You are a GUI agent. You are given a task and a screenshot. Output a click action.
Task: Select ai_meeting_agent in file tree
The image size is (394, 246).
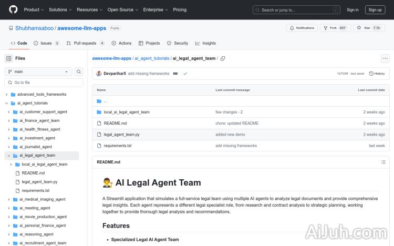35,208
